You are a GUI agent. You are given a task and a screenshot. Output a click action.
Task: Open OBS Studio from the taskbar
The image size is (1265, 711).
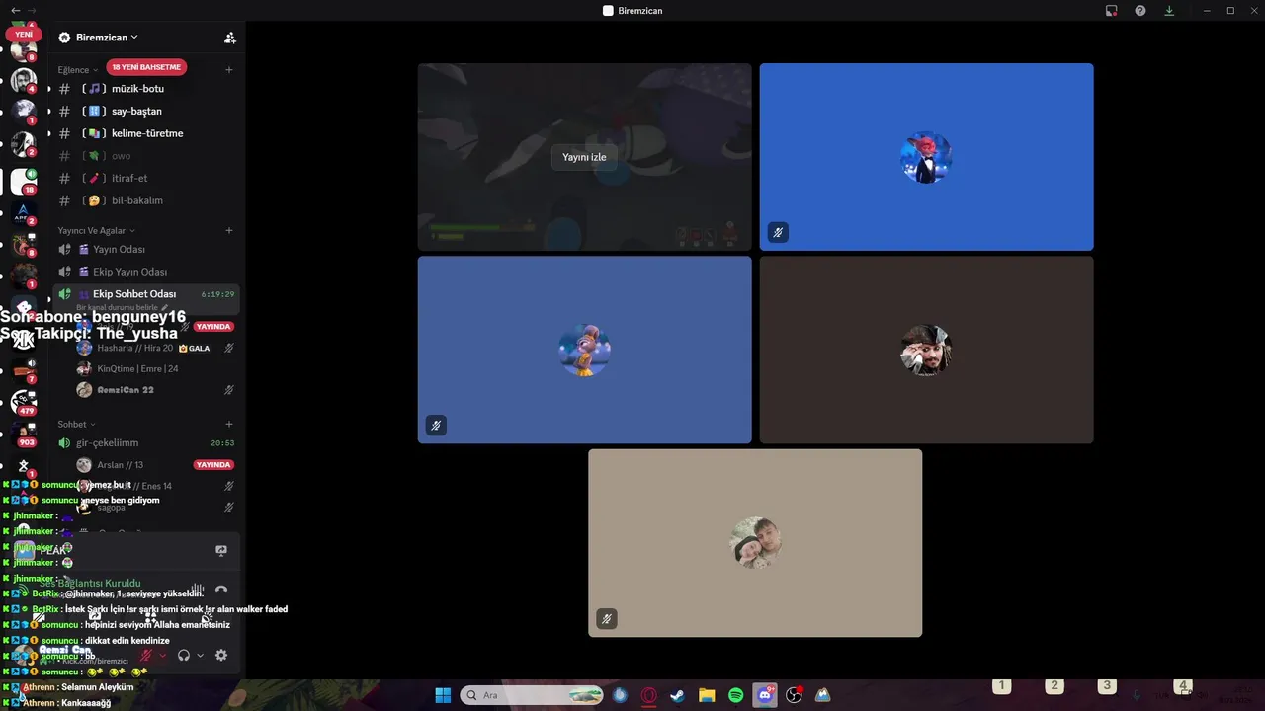pyautogui.click(x=794, y=695)
